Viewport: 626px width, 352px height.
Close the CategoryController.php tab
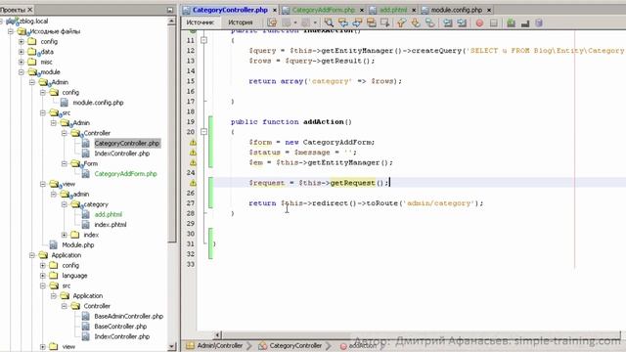tap(275, 10)
